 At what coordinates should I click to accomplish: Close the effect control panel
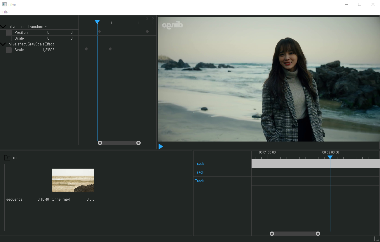click(x=153, y=18)
